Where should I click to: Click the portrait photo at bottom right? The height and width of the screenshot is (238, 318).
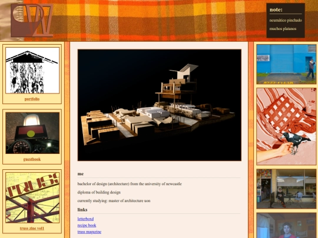tap(286, 225)
